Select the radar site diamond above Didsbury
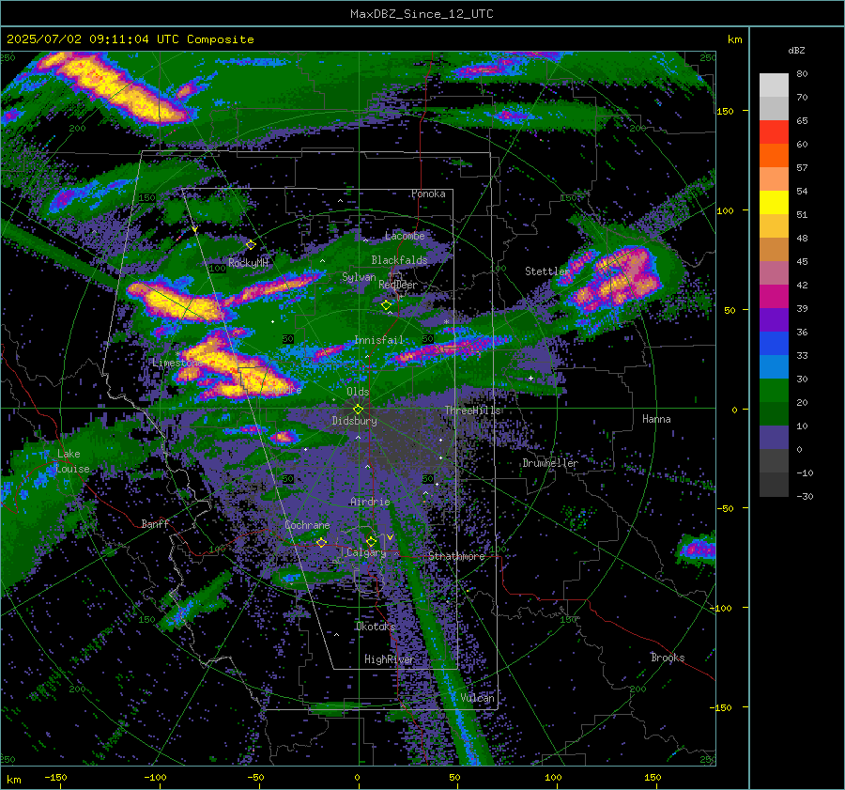The image size is (845, 790). (358, 410)
